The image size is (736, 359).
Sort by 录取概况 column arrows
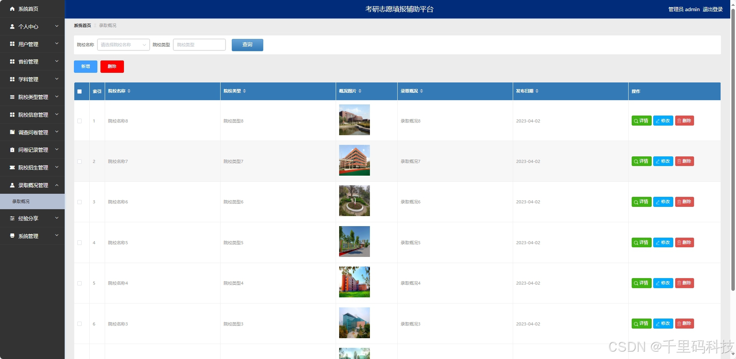(x=422, y=91)
